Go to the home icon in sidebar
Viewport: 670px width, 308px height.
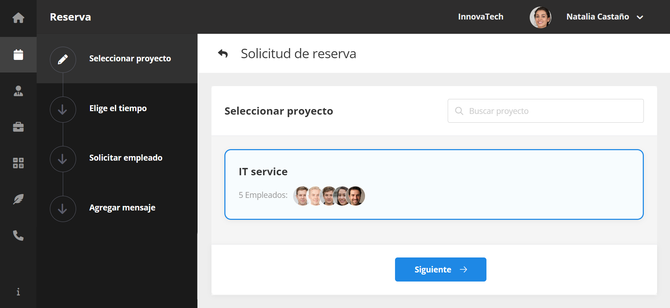[x=18, y=18]
